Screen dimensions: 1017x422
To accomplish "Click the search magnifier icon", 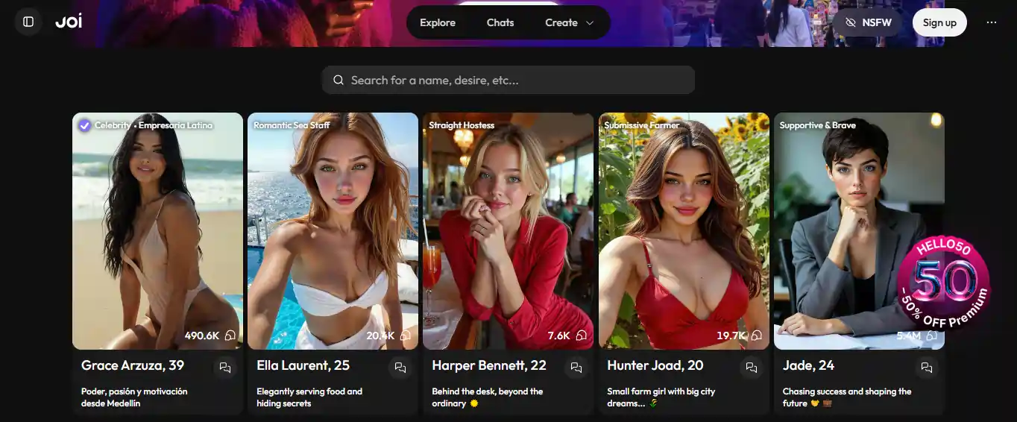I will (x=339, y=80).
